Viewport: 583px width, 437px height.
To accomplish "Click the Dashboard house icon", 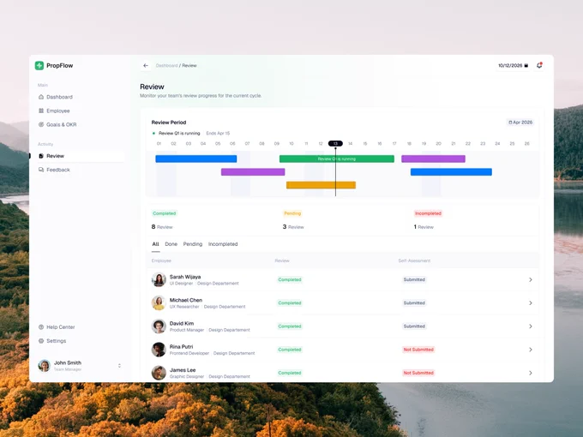I will click(41, 97).
